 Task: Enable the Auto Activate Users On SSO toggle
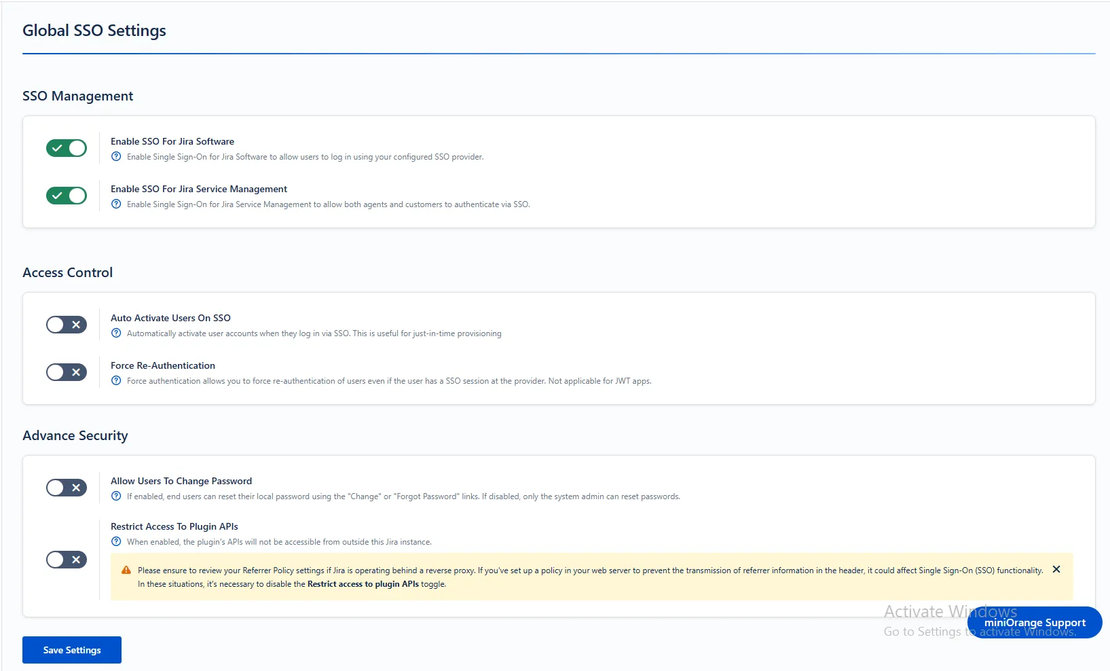tap(67, 325)
